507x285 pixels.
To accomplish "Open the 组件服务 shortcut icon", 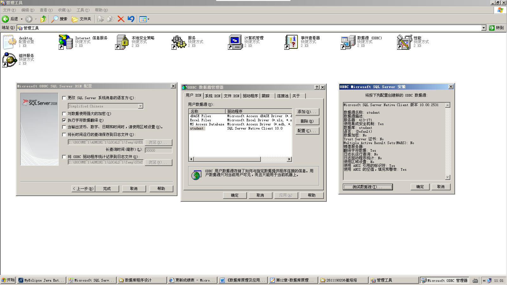I will [10, 60].
